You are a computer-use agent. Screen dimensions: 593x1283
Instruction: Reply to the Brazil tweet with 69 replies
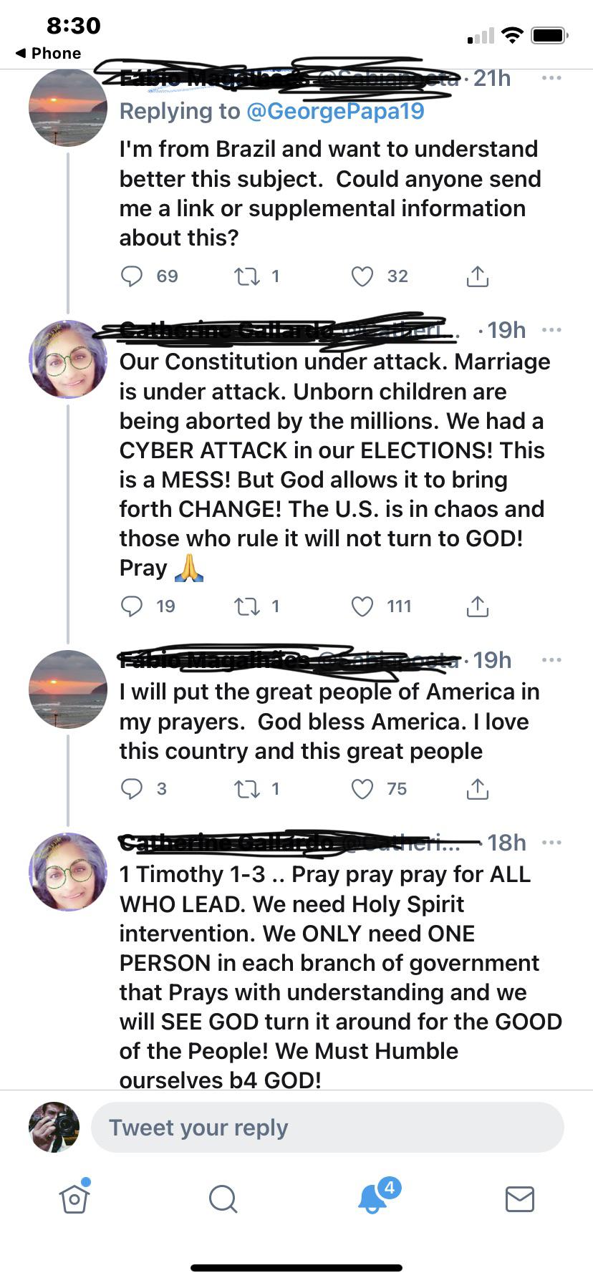(132, 276)
